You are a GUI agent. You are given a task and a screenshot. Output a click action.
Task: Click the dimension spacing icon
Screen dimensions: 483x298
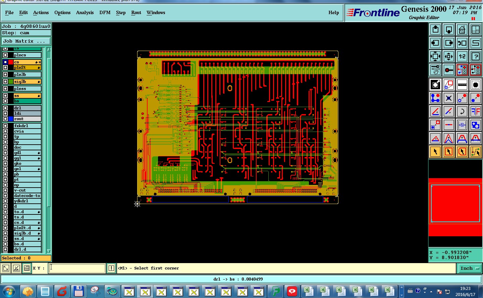coord(462,125)
